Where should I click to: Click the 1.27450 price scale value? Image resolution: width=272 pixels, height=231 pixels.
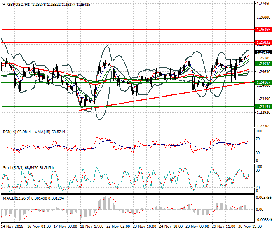[x=263, y=4]
